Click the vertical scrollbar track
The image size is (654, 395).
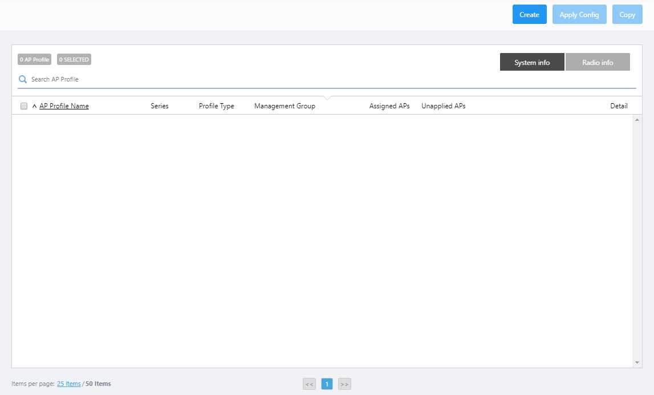pyautogui.click(x=637, y=239)
